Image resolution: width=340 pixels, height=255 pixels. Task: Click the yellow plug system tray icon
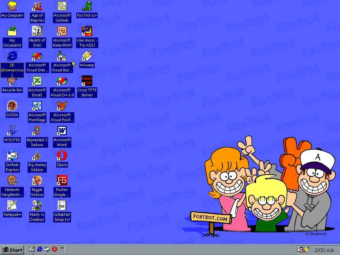[306, 250]
